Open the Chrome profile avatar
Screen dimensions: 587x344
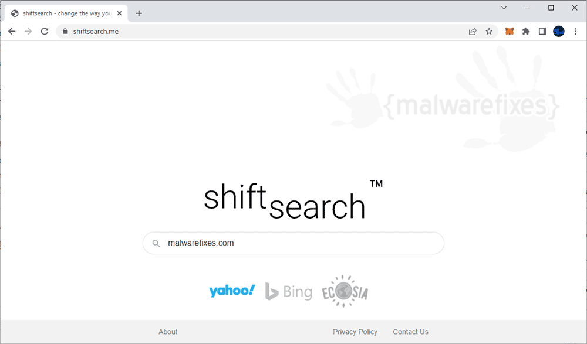tap(559, 32)
